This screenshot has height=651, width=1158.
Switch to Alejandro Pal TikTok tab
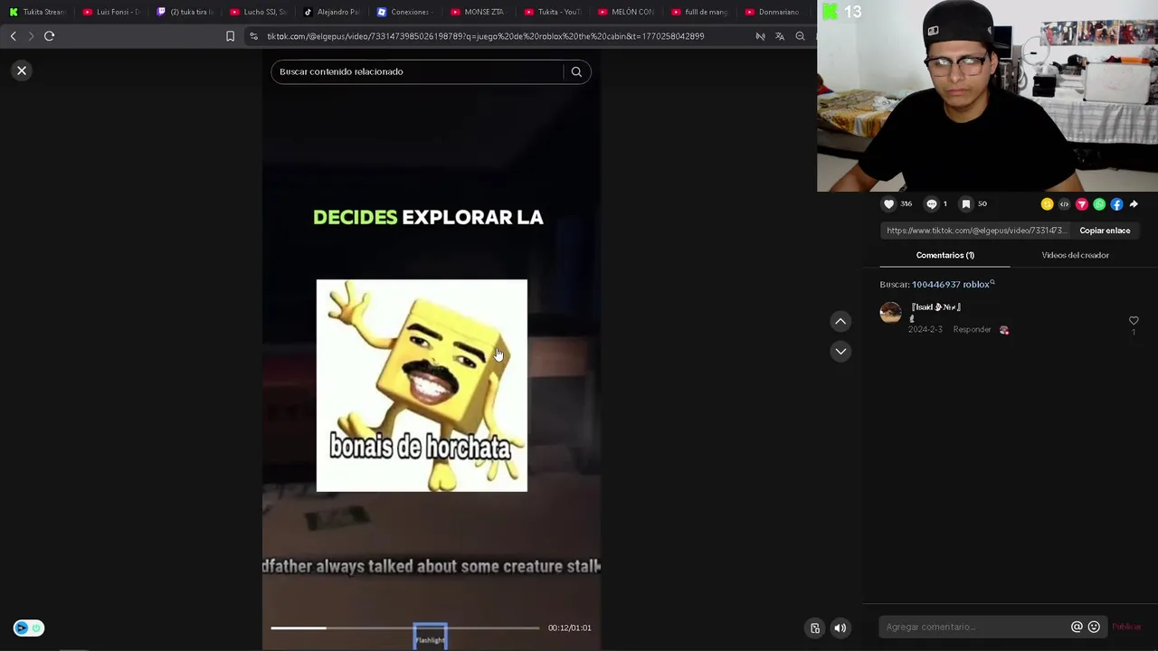(x=331, y=12)
